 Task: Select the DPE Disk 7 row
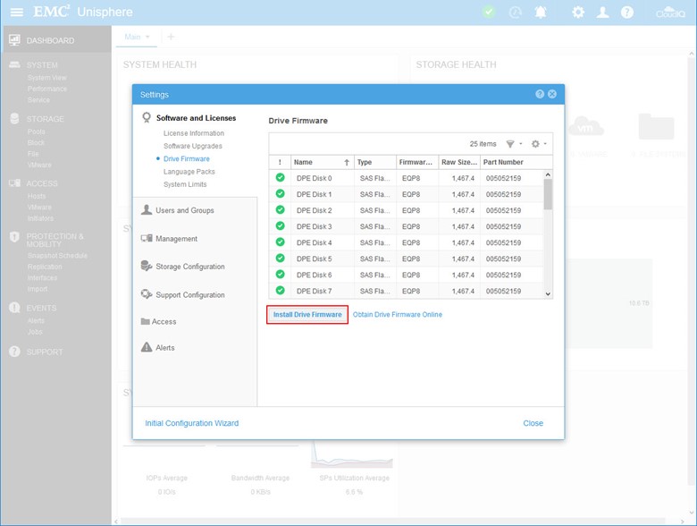tap(406, 291)
